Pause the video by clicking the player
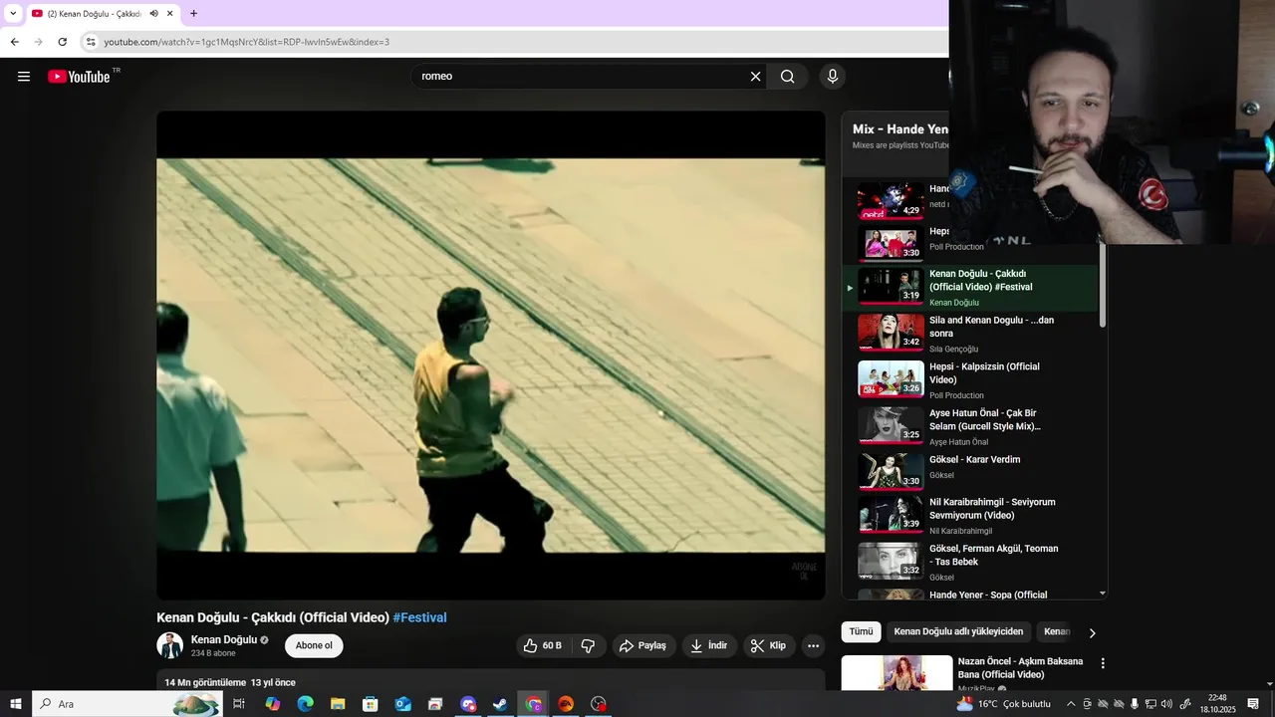The width and height of the screenshot is (1275, 717). coord(491,356)
